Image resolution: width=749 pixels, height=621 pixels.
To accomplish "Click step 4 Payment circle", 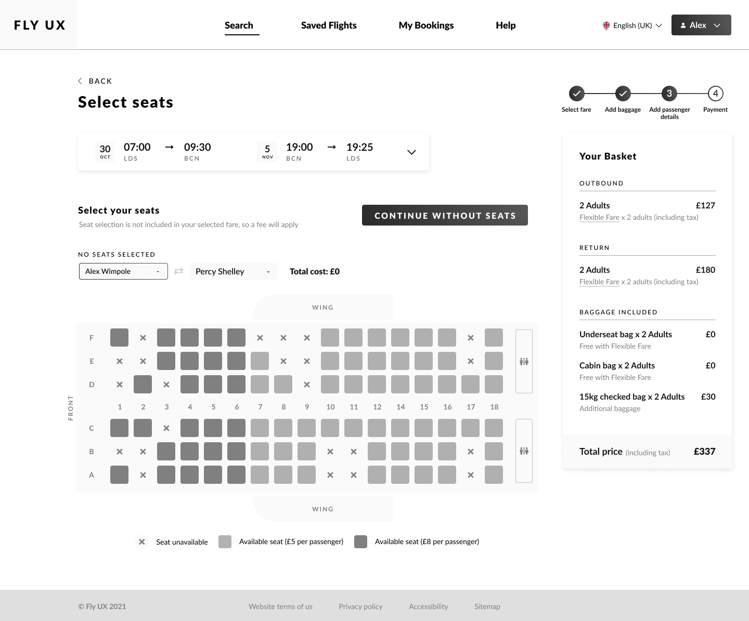I will [715, 94].
